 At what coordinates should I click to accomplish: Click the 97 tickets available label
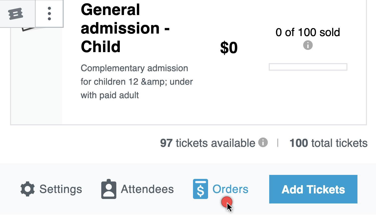(208, 143)
